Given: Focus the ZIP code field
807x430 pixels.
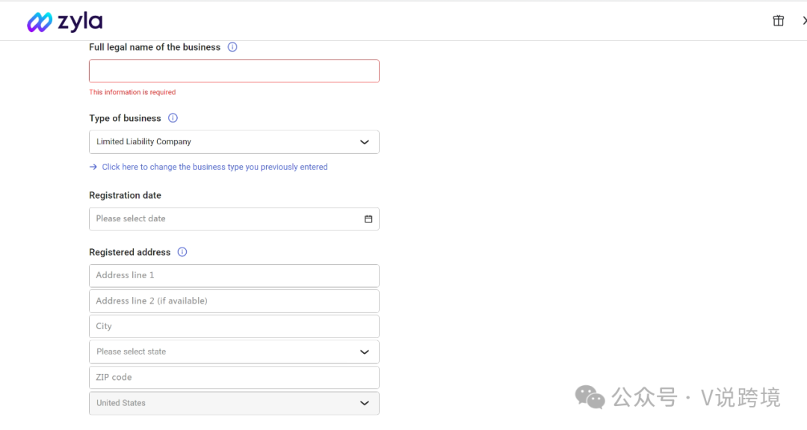Looking at the screenshot, I should tap(234, 378).
